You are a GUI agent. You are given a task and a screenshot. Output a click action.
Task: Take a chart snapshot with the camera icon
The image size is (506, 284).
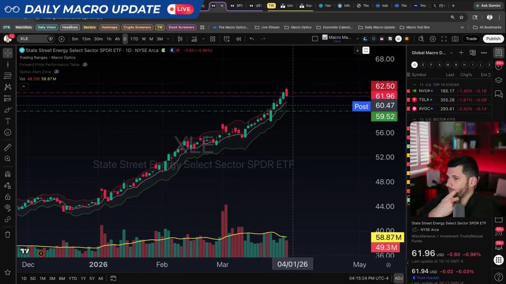455,39
